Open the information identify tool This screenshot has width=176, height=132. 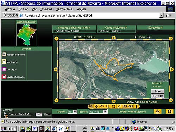[x=136, y=106]
